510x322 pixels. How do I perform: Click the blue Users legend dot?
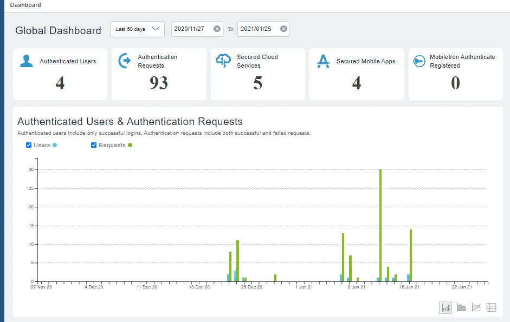(55, 145)
